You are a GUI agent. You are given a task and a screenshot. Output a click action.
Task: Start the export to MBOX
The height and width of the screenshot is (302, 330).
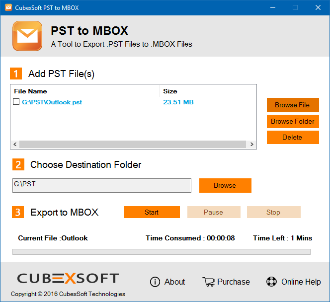point(152,212)
